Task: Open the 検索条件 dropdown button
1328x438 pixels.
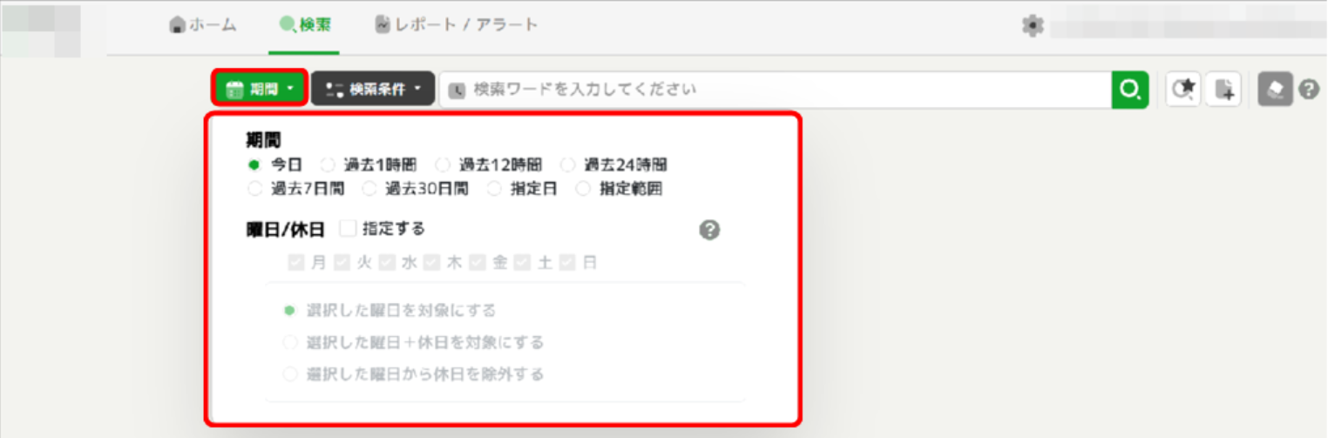Action: pos(373,89)
